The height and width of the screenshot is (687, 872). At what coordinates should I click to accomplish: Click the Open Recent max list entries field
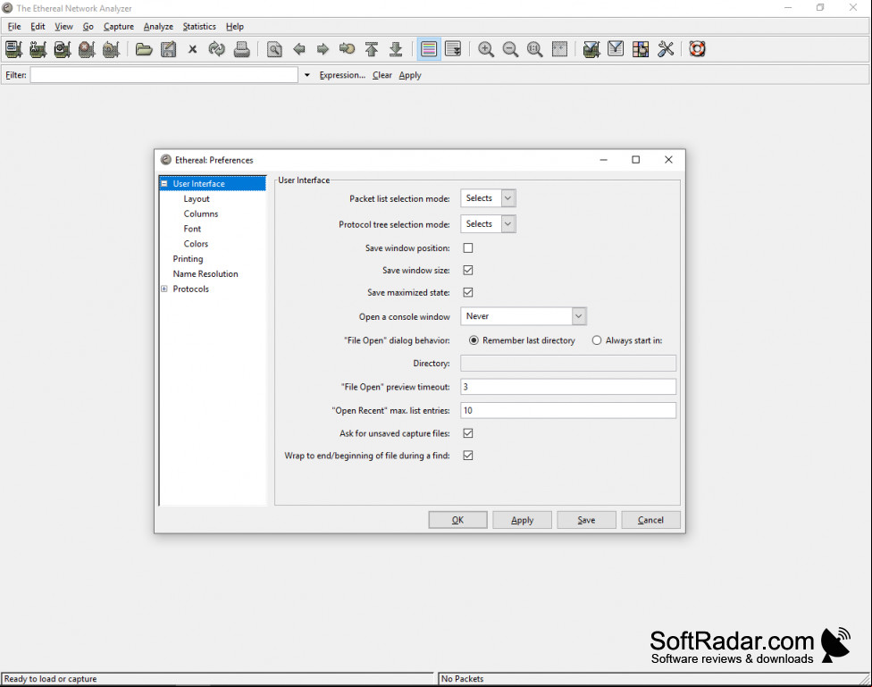click(568, 411)
